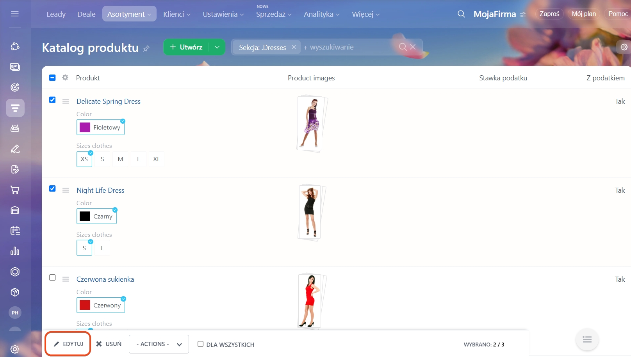
Task: Click the pin icon beside Katalog produktu
Action: tap(146, 49)
